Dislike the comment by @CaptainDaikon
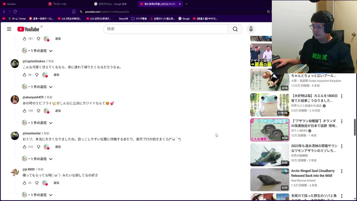 coord(37,75)
